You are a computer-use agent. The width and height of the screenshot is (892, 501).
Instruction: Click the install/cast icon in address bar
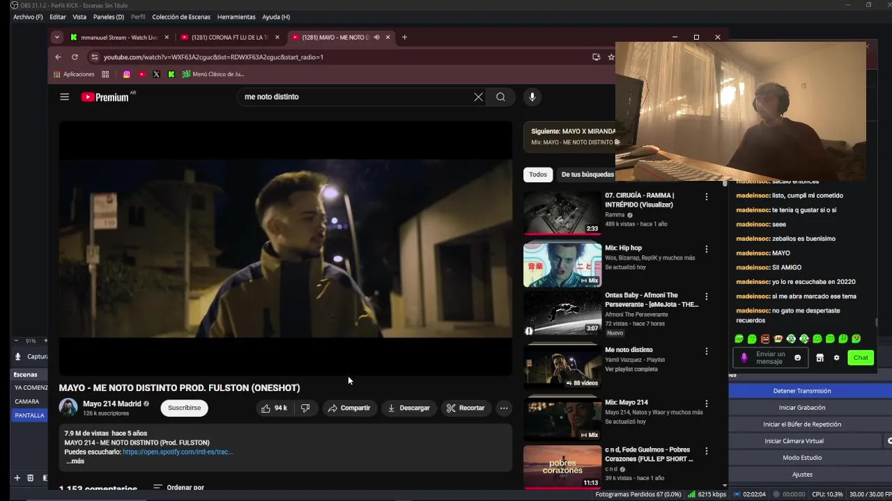coord(596,57)
